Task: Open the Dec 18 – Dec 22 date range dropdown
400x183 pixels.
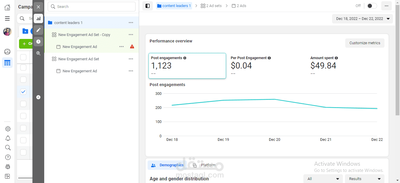Action: click(363, 19)
